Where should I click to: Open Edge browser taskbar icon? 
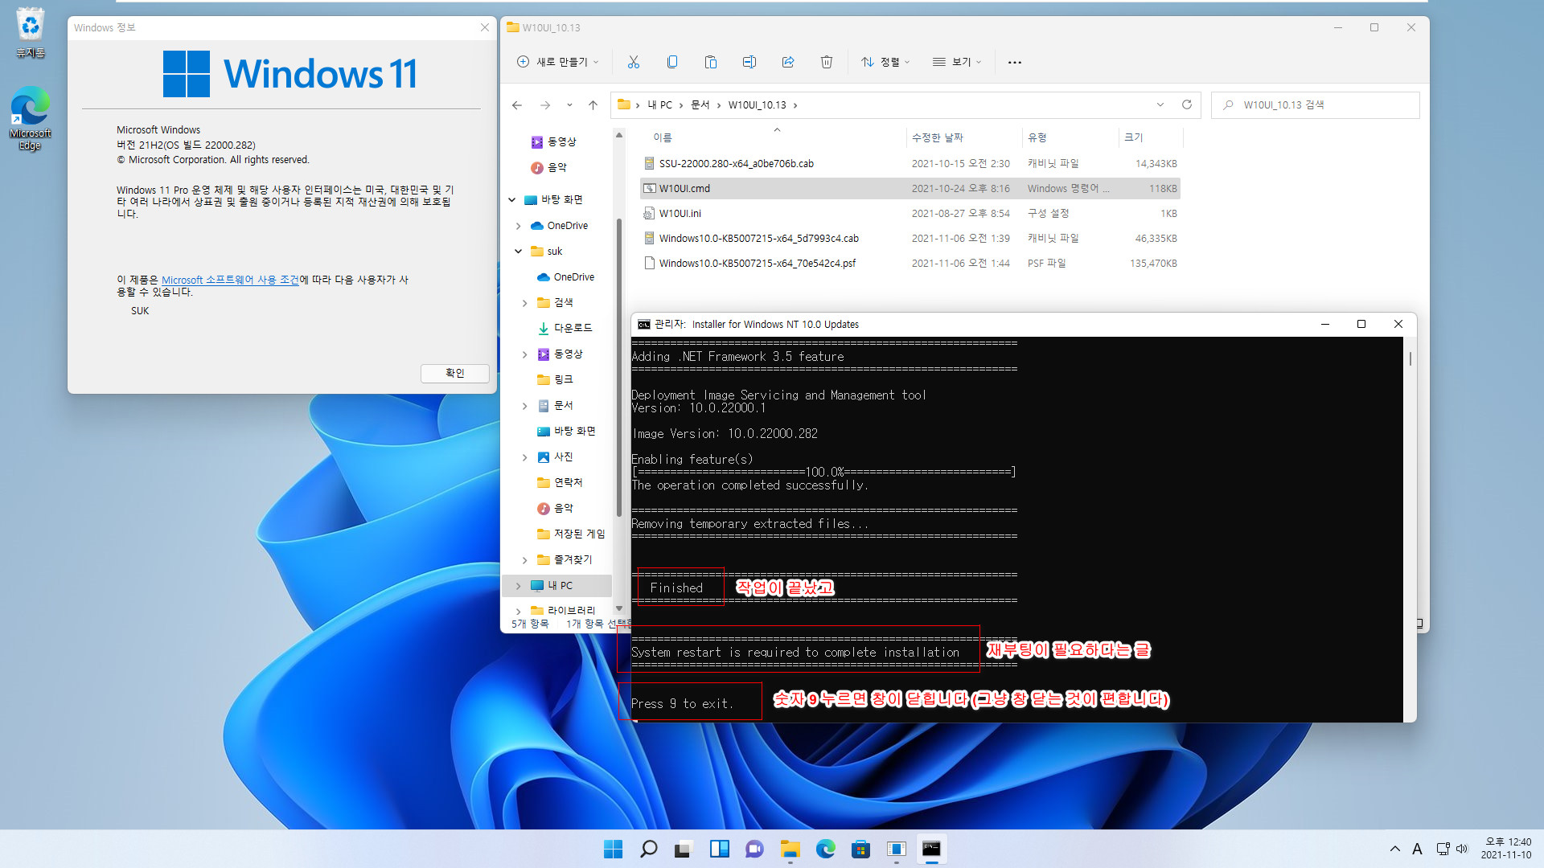point(825,849)
